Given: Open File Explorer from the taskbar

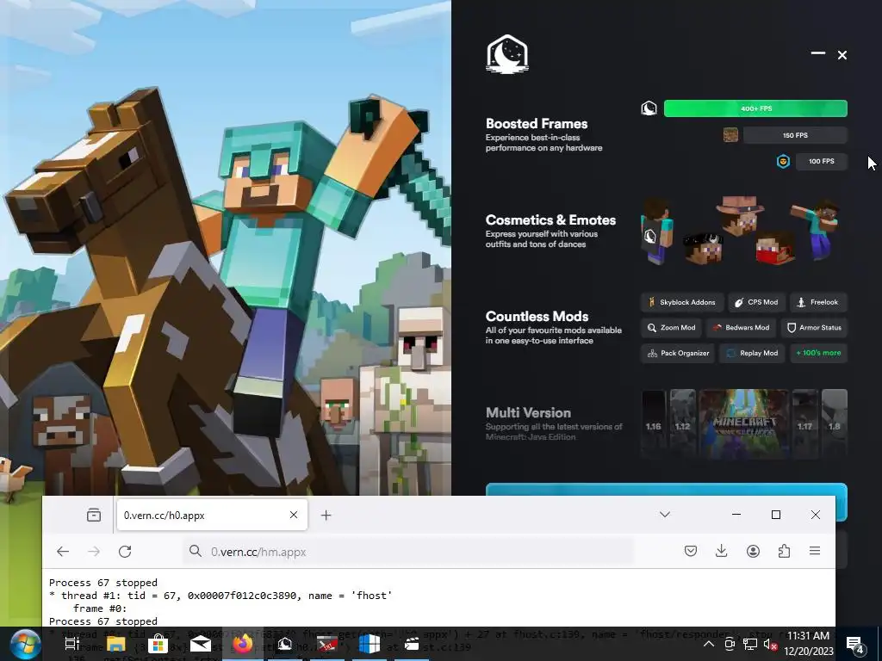Looking at the screenshot, I should pos(115,644).
